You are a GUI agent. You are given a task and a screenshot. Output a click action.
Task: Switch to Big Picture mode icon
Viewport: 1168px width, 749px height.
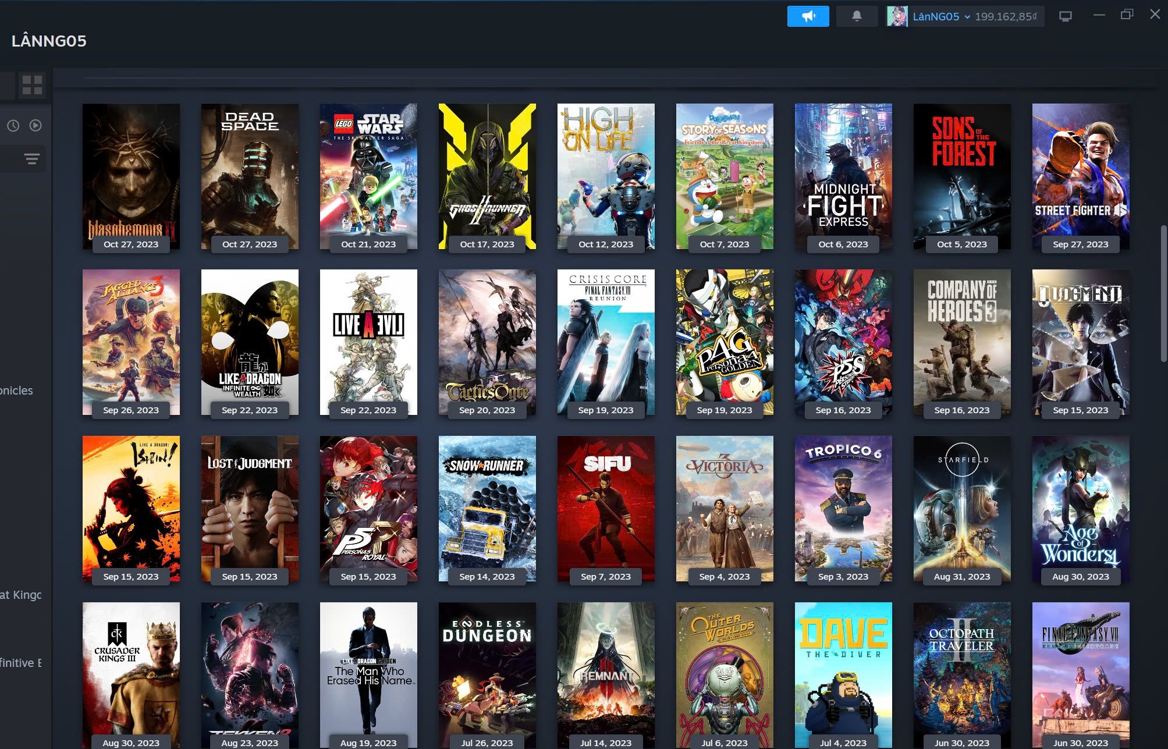1065,16
